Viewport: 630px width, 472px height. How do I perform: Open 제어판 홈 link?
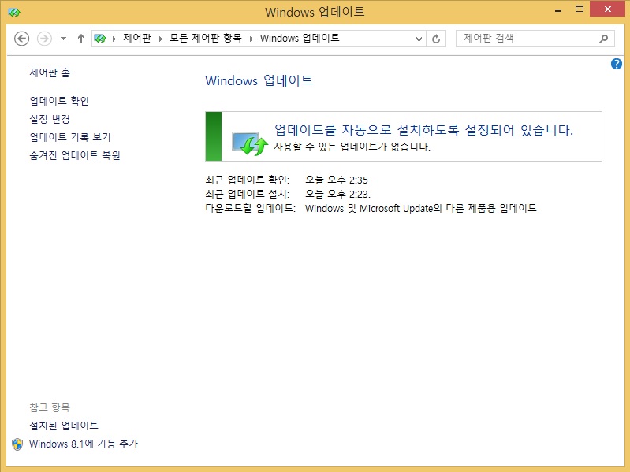[x=50, y=72]
